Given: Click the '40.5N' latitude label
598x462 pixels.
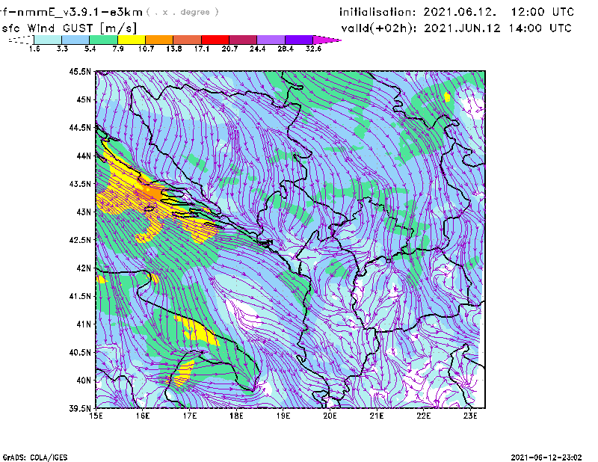Looking at the screenshot, I should (x=80, y=353).
